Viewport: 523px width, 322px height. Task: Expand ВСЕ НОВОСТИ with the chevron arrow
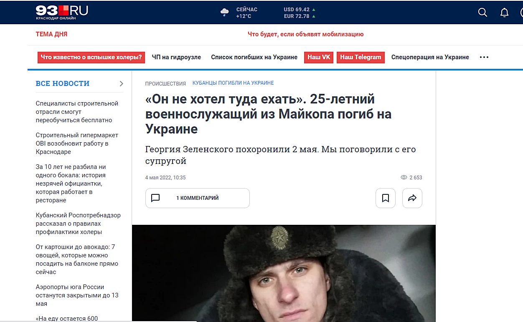122,83
